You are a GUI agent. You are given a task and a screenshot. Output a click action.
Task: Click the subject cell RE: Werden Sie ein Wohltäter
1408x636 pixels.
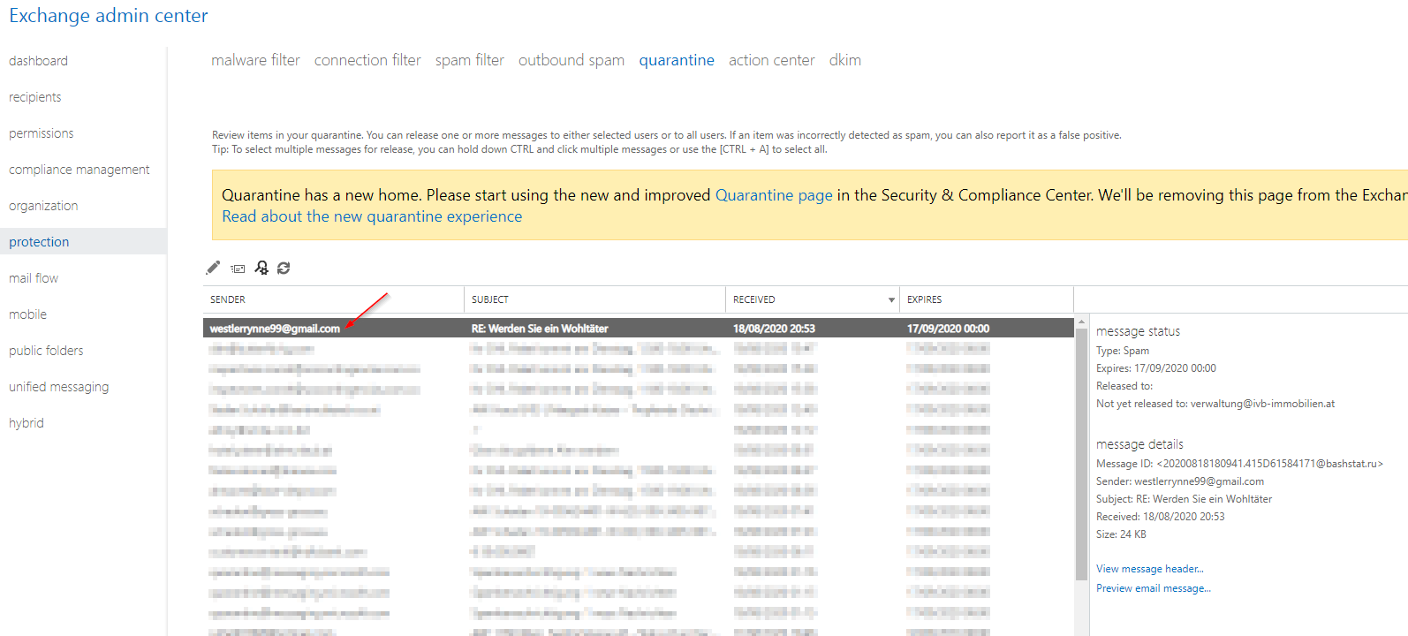point(540,329)
